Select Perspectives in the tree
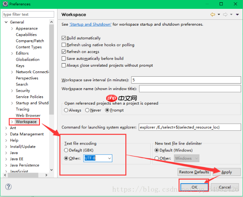Screen dimensions: 243x197 tap(27, 78)
